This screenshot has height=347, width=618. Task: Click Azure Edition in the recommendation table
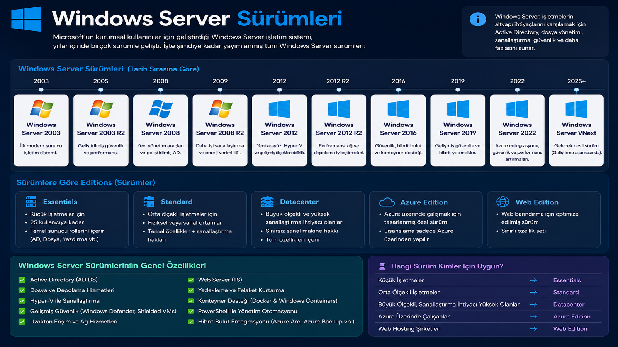tap(572, 317)
